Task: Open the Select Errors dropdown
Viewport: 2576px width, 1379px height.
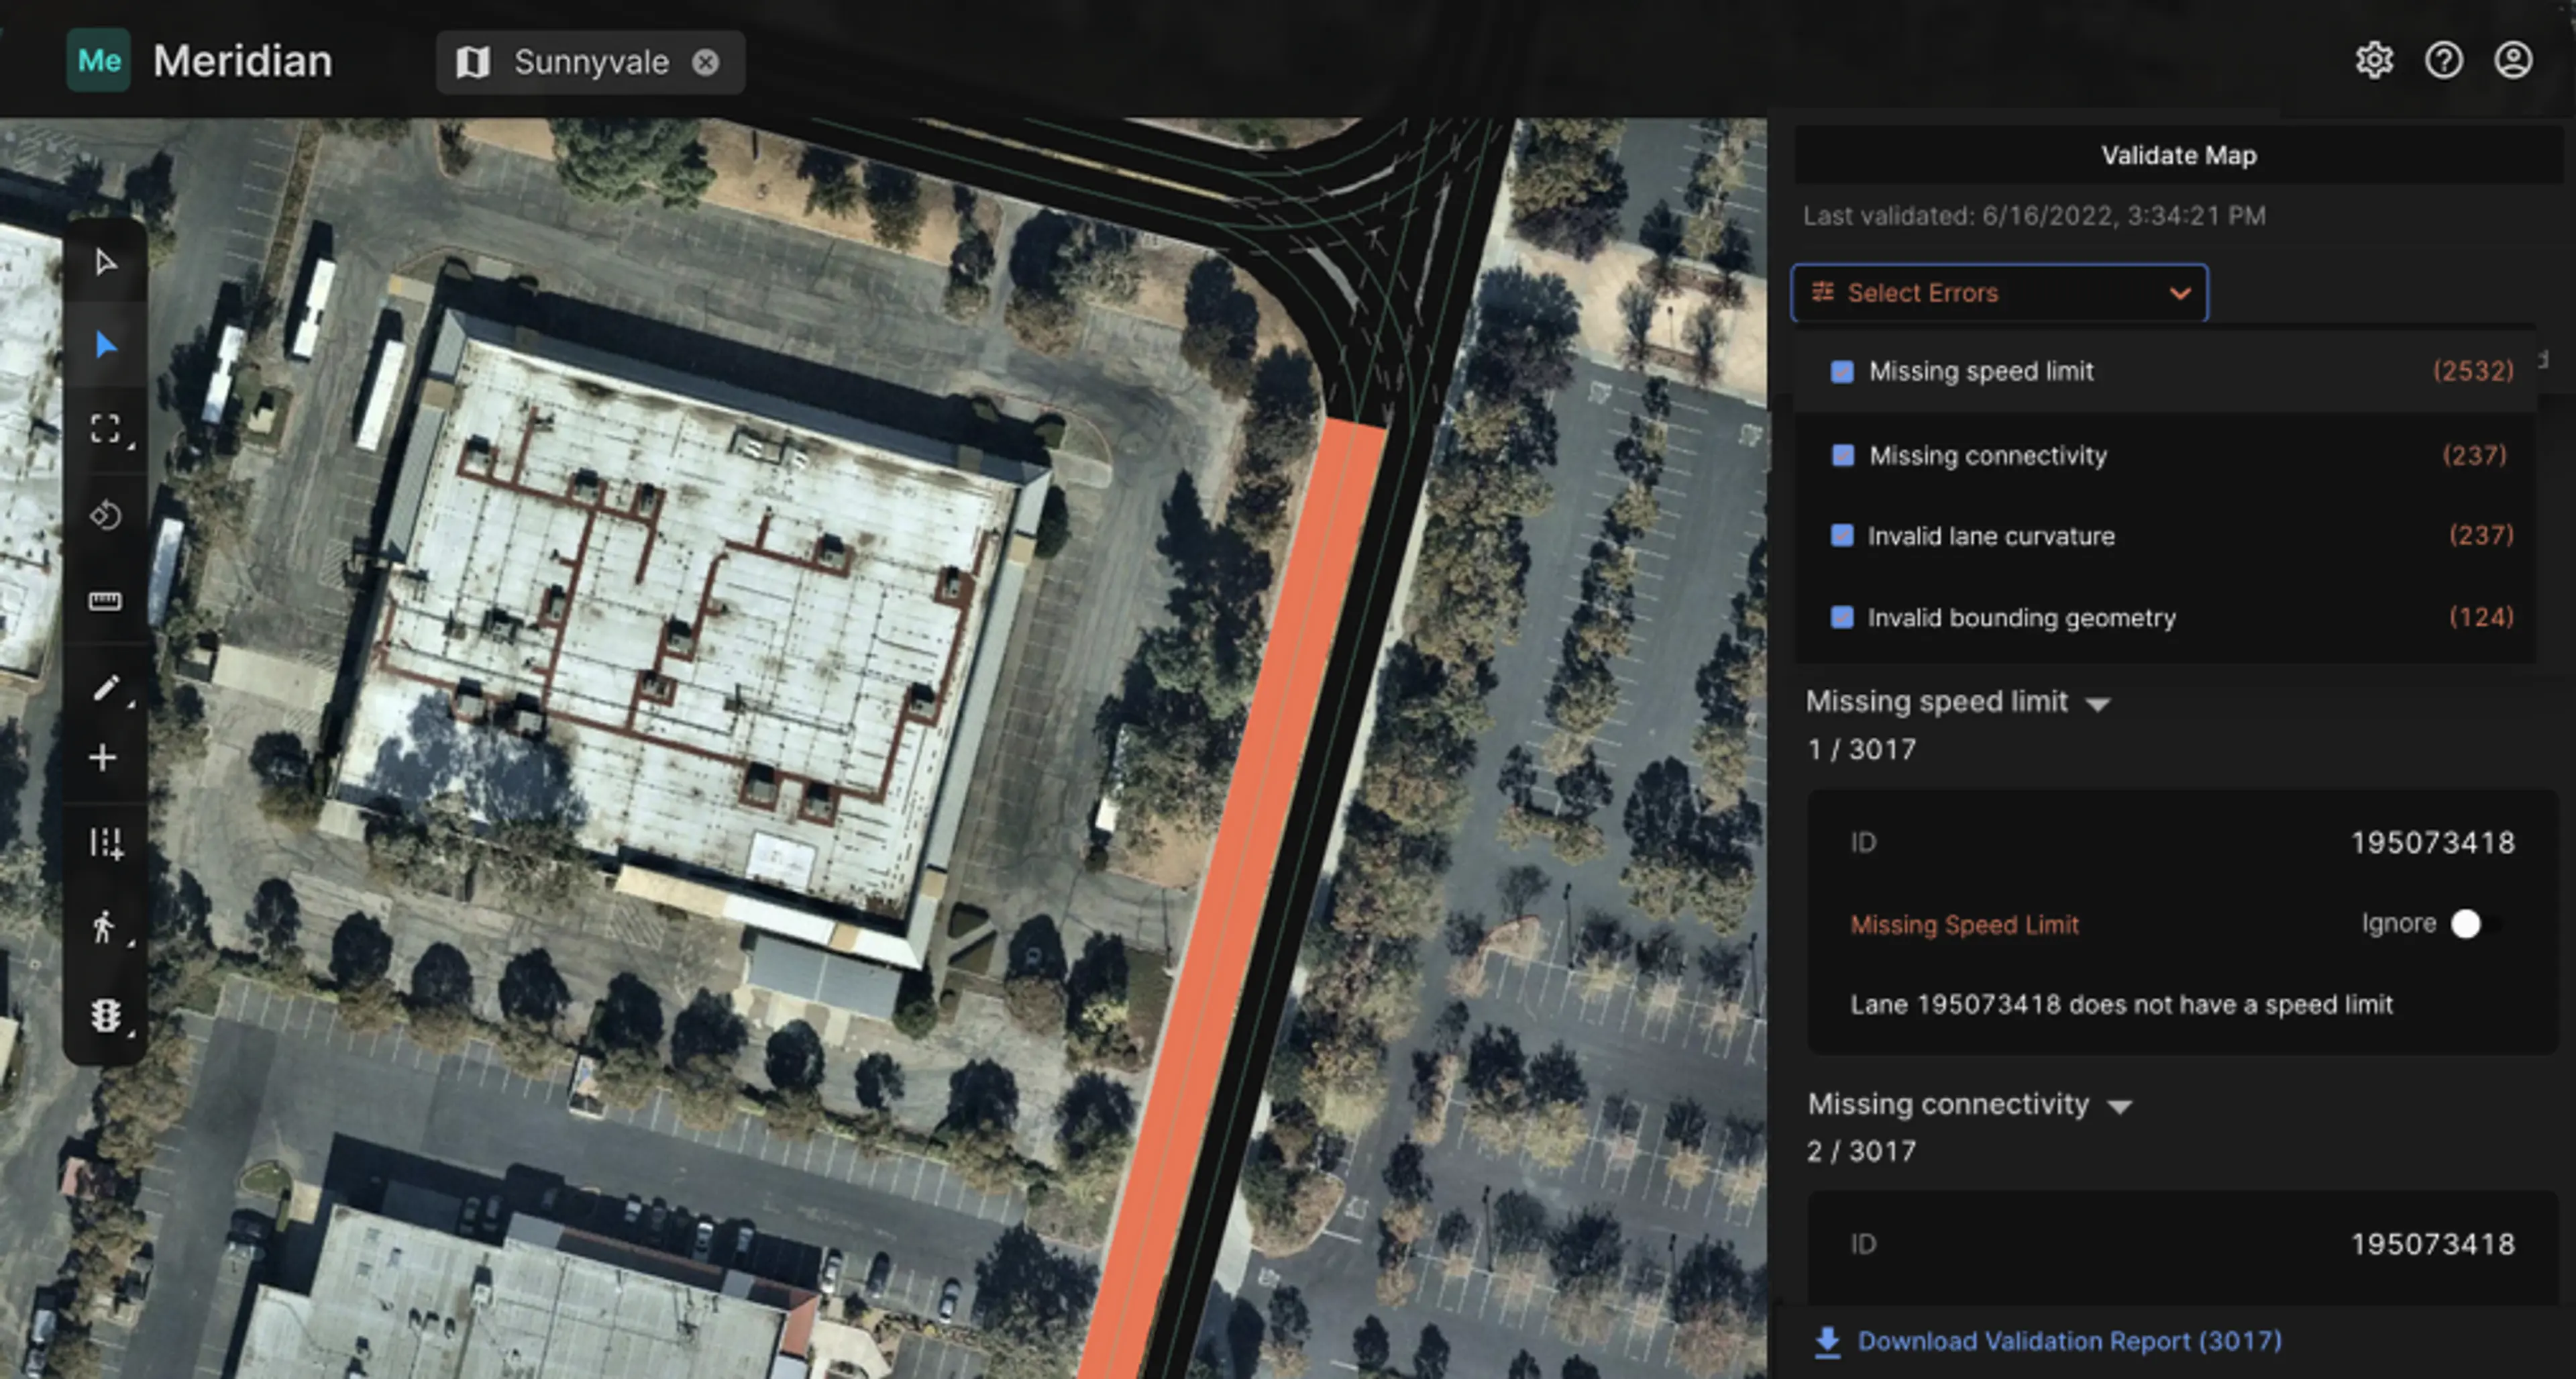Action: (1998, 293)
